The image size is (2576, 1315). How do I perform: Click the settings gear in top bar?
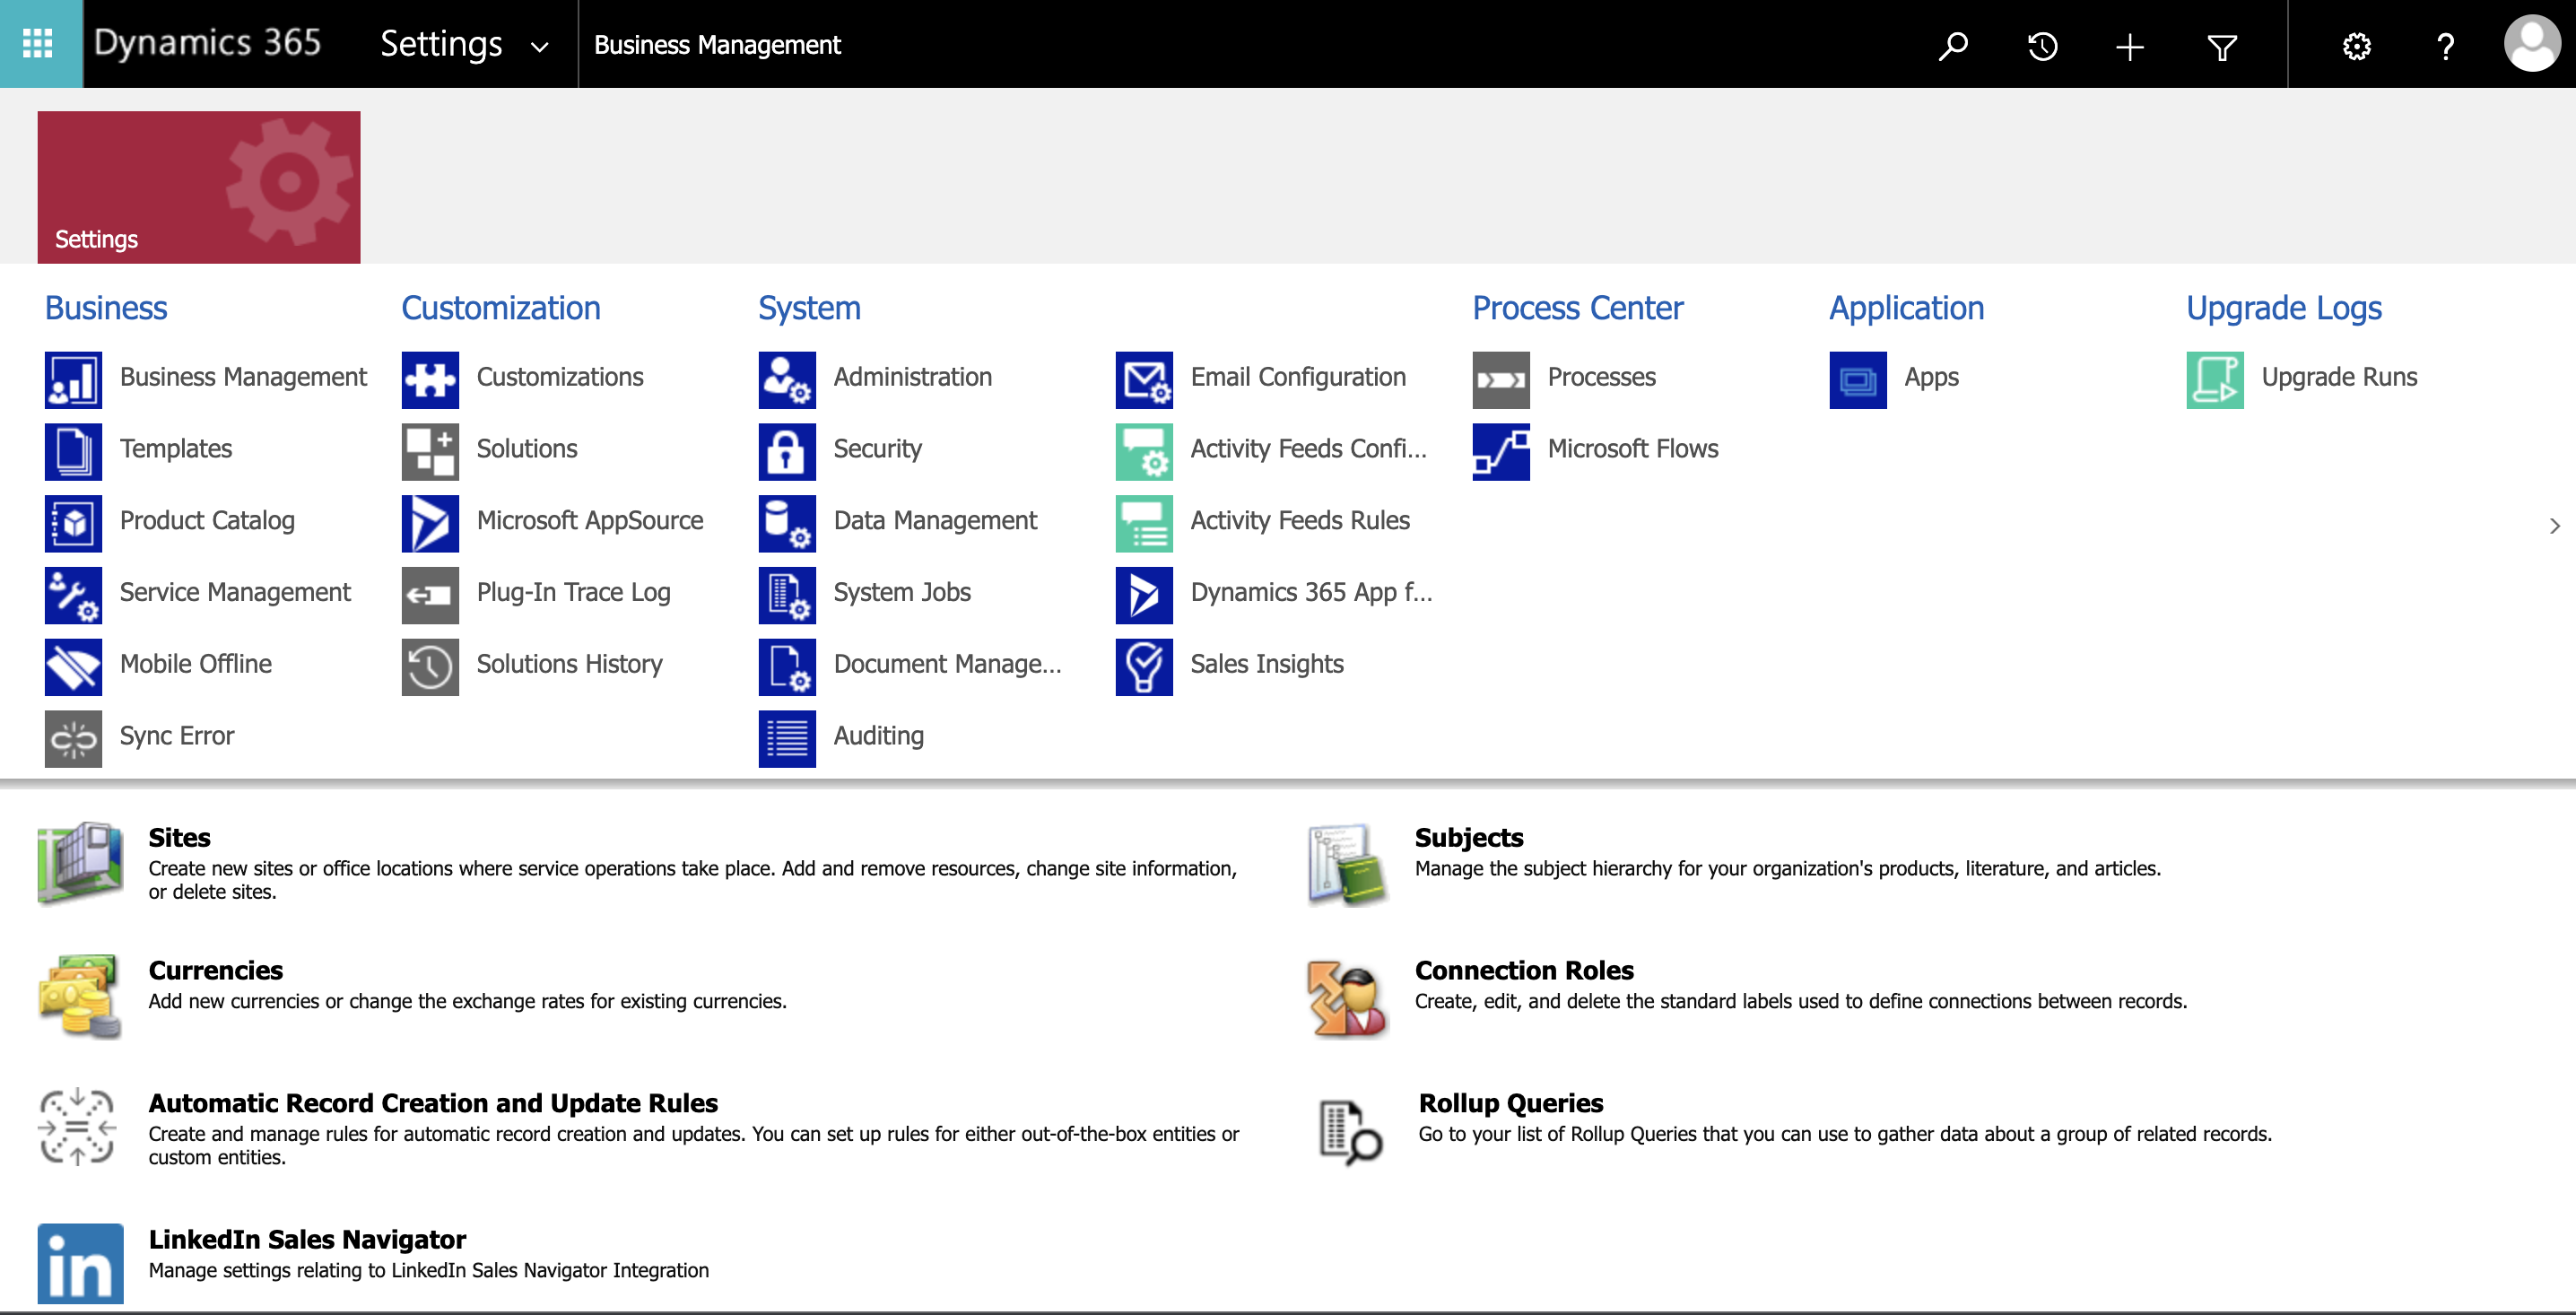click(x=2357, y=46)
